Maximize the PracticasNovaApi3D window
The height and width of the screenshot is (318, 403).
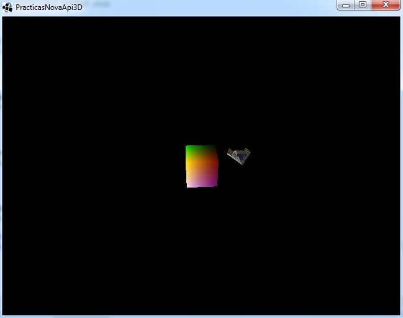click(x=363, y=5)
